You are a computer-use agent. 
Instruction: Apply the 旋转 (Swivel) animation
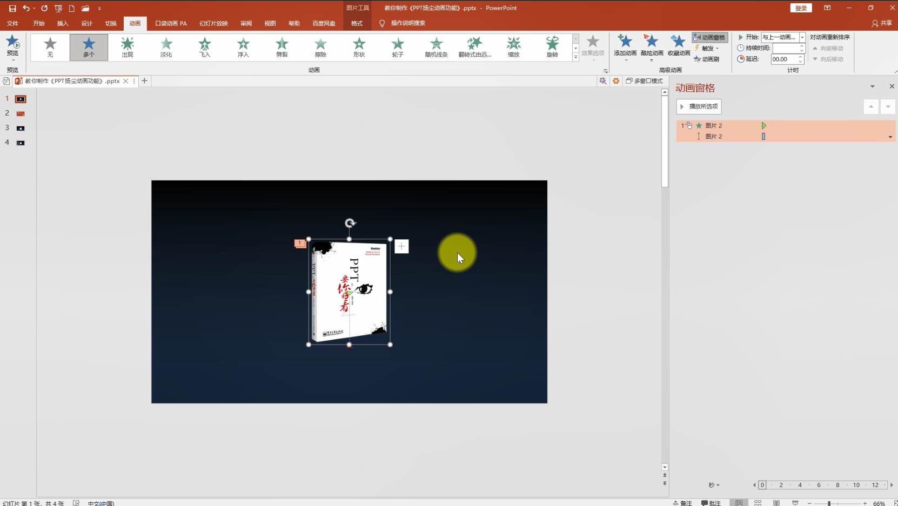[552, 47]
